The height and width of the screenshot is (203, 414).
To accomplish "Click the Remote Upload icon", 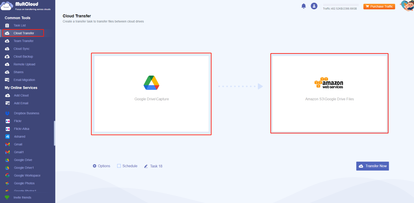I will point(7,64).
